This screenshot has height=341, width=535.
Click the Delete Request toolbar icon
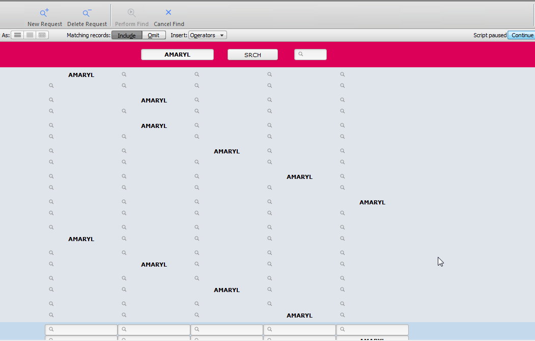click(x=87, y=13)
